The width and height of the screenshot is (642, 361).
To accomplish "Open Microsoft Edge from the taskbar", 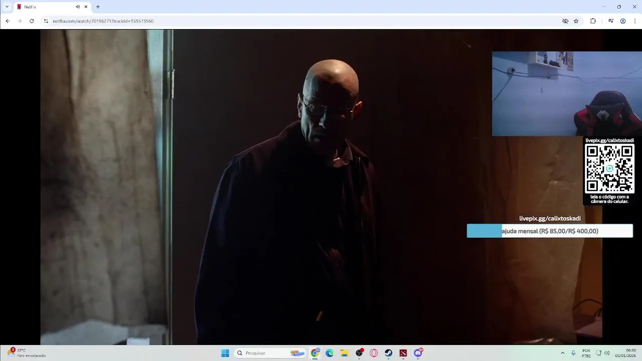I will tap(330, 353).
